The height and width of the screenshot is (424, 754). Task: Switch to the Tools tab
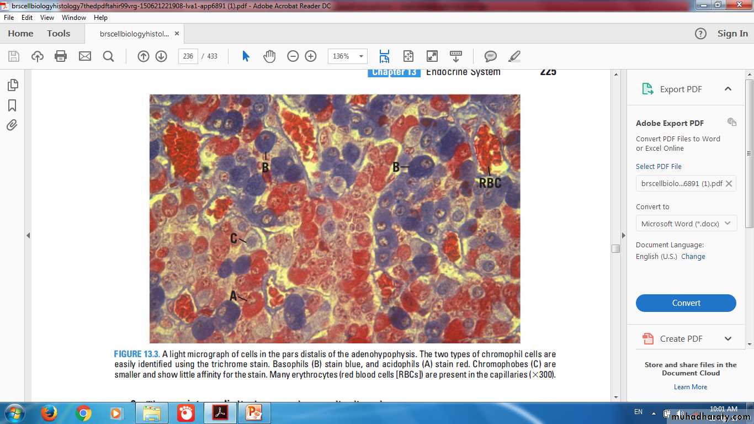[x=59, y=34]
